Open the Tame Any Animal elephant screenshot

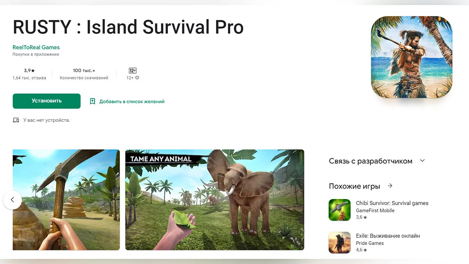(215, 200)
